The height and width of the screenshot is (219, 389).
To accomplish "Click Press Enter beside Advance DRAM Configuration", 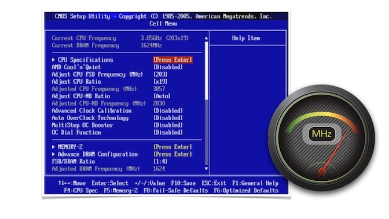I will point(173,154).
